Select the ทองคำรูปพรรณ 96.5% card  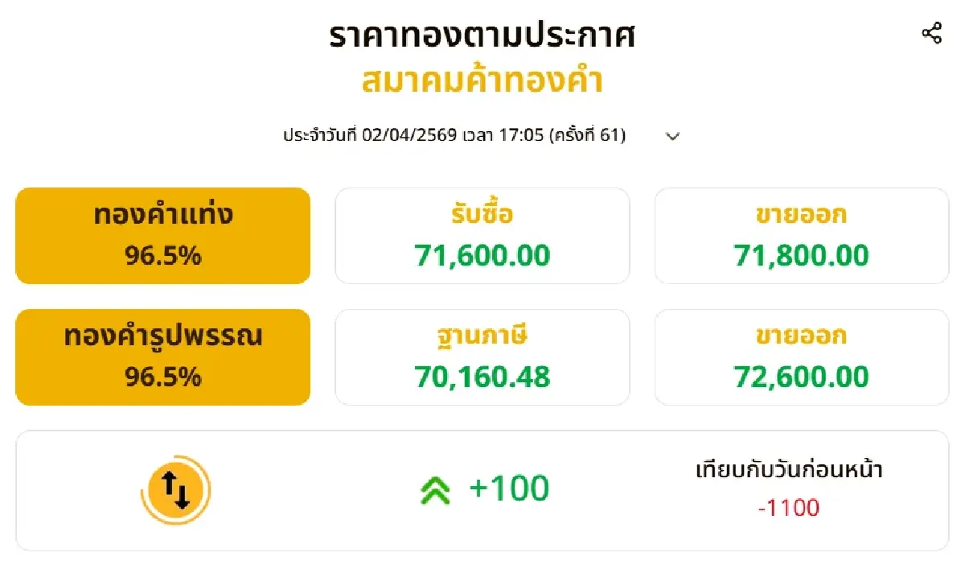(x=162, y=357)
